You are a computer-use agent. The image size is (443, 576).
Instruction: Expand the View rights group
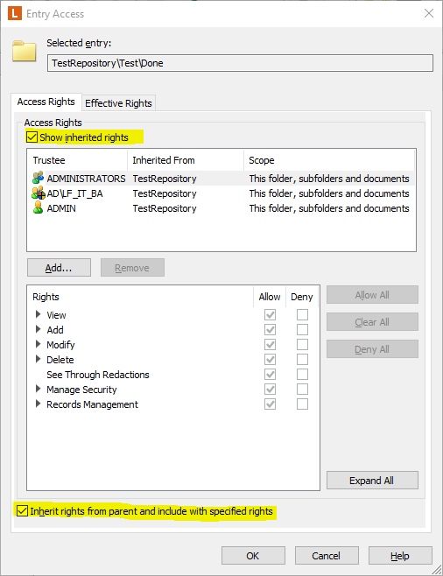(38, 314)
